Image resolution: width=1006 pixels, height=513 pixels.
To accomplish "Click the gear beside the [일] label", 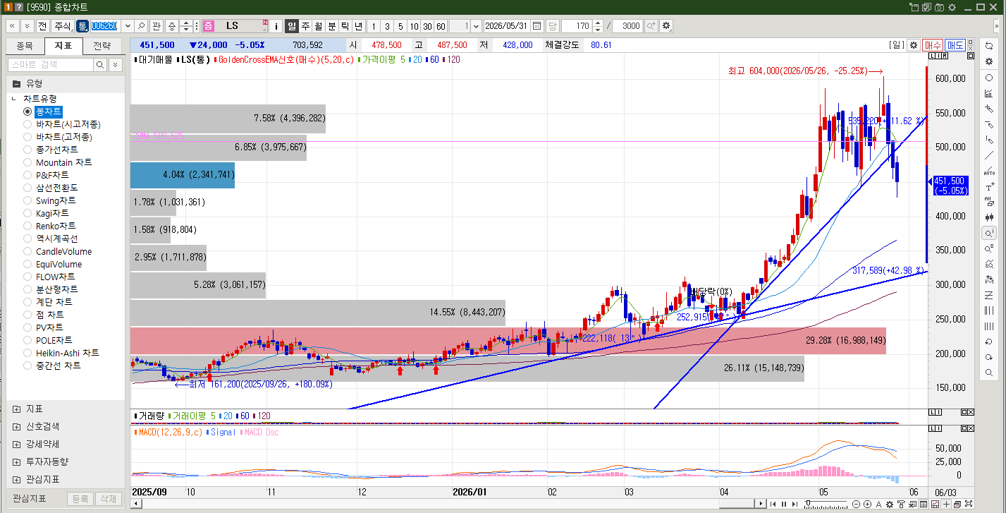I will pos(914,45).
